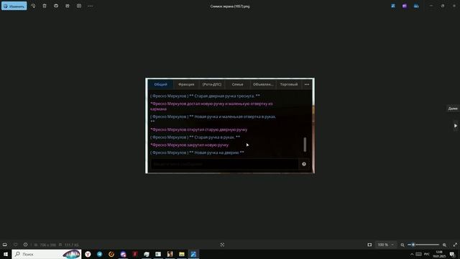Screen dimensions: 460x259
Task: Click the fifth toolbar icon after print
Action: (68, 6)
